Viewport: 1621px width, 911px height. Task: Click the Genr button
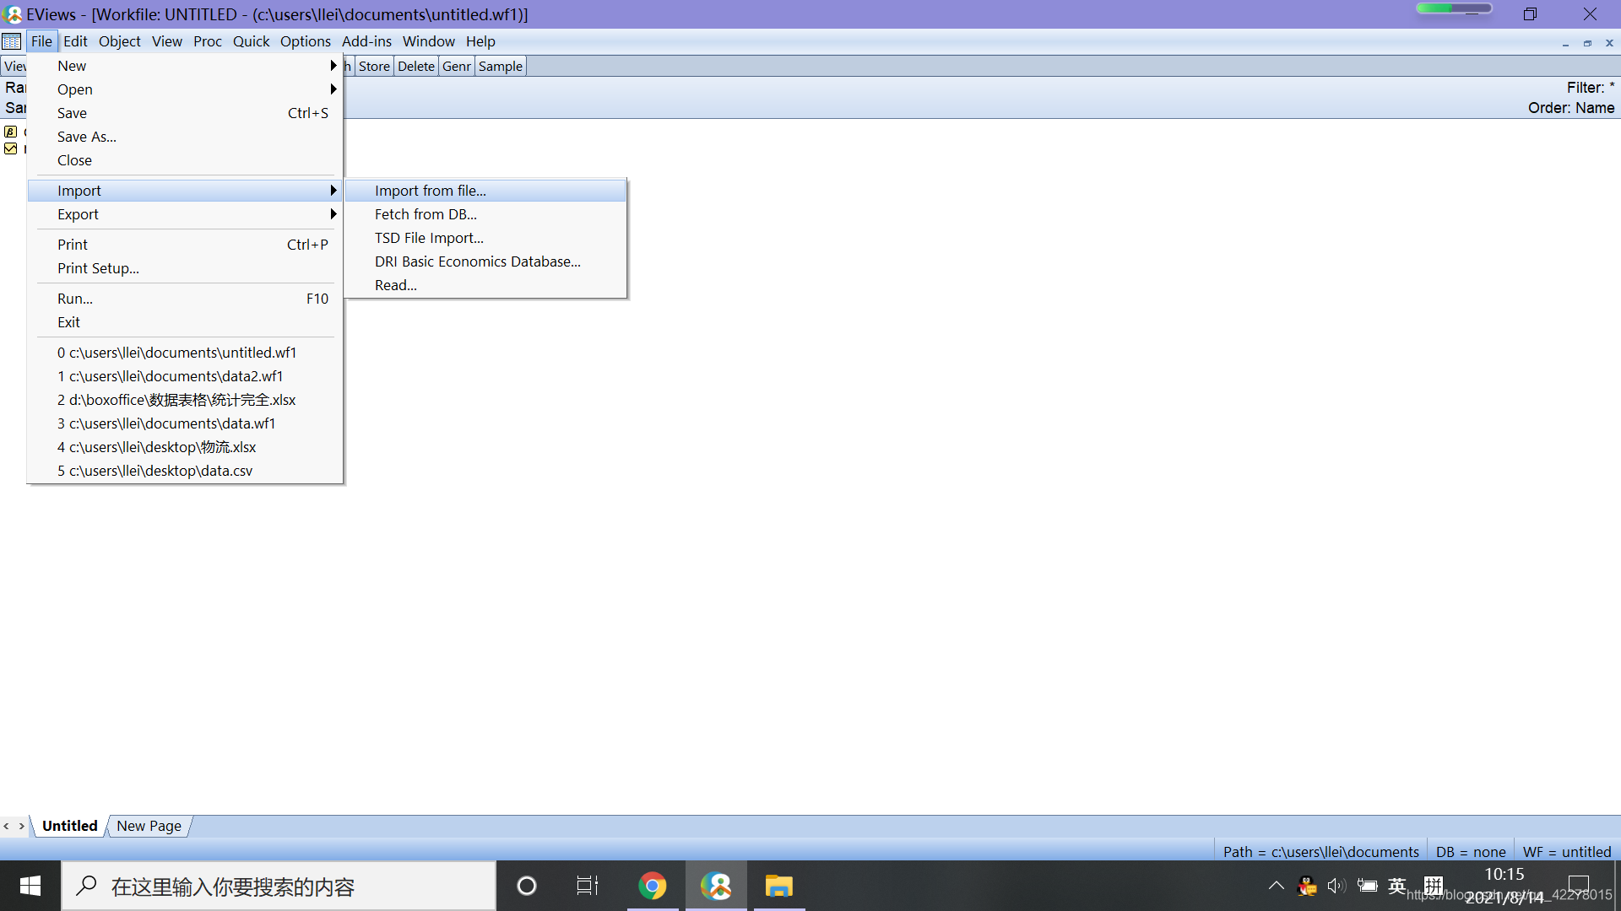(456, 67)
